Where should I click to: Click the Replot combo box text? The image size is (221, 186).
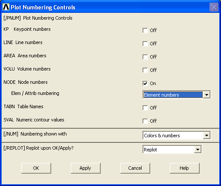151,150
